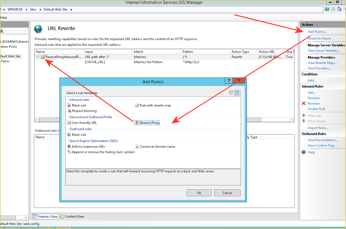Viewport: 346px width, 229px height.
Task: Sort inbound rules by Input column
Action: click(108, 51)
